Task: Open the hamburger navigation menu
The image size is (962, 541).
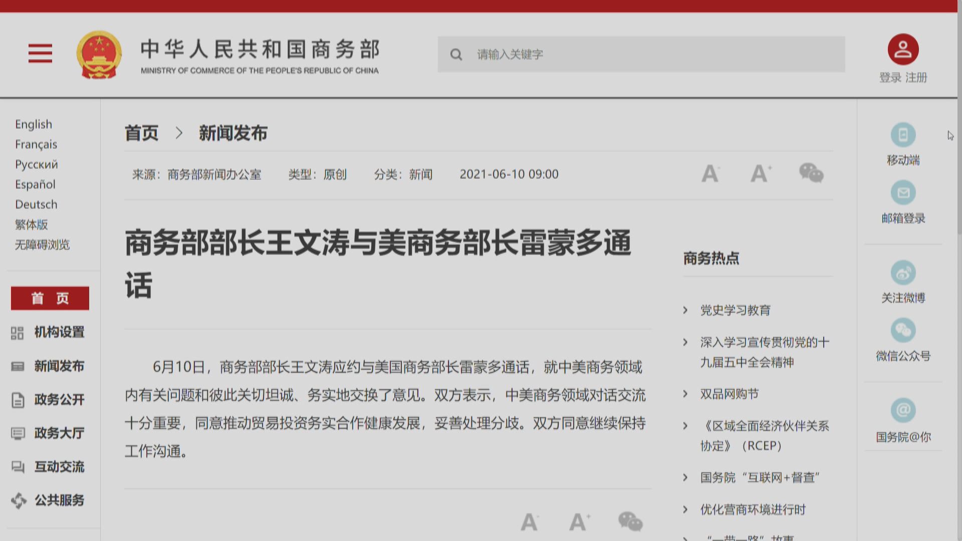Action: pyautogui.click(x=40, y=53)
